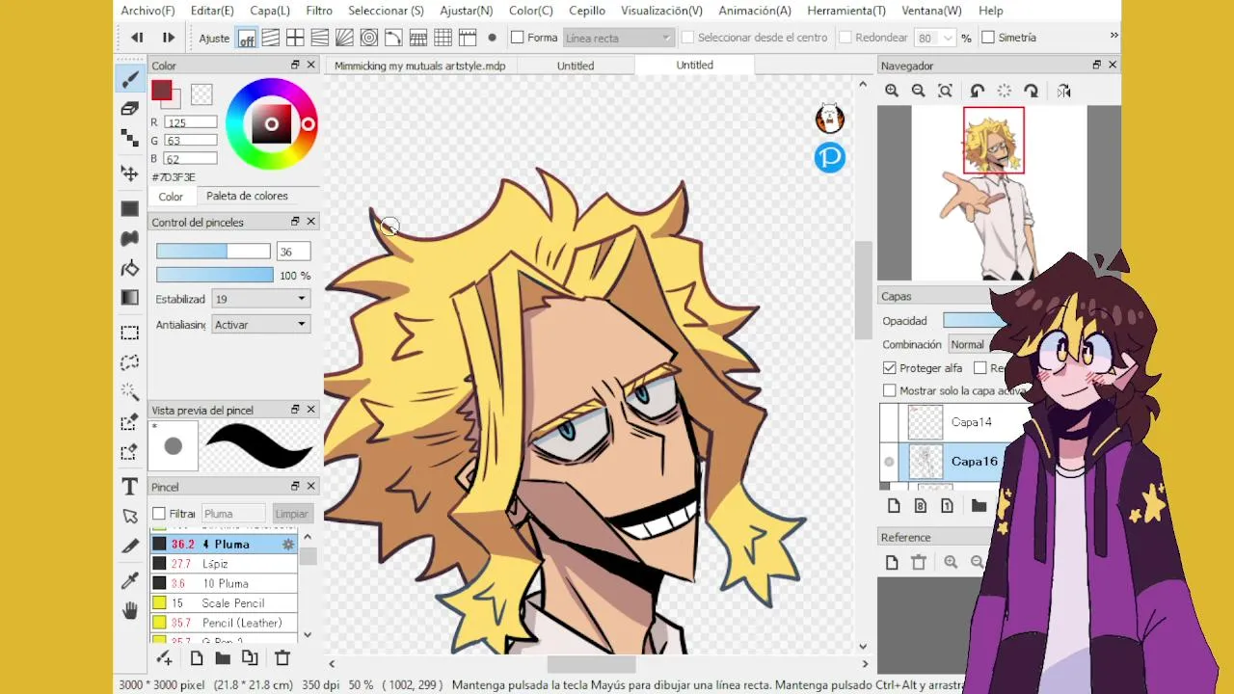Select the Text tool
1234x694 pixels.
click(129, 487)
